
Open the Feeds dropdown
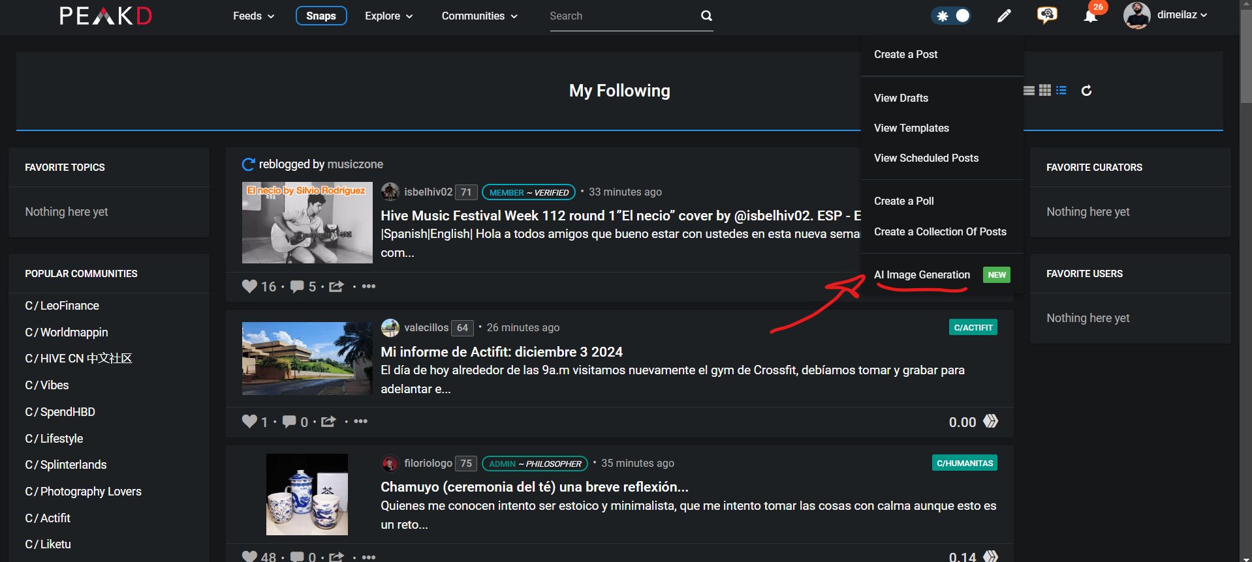click(254, 16)
